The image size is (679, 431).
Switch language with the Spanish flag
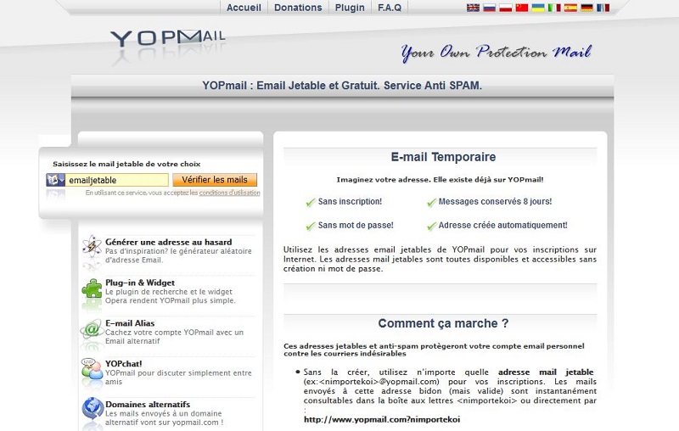tap(570, 8)
